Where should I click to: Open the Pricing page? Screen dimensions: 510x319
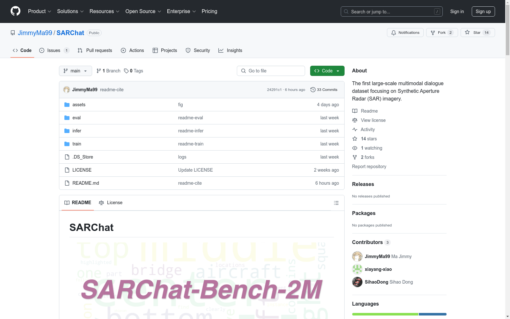(209, 11)
